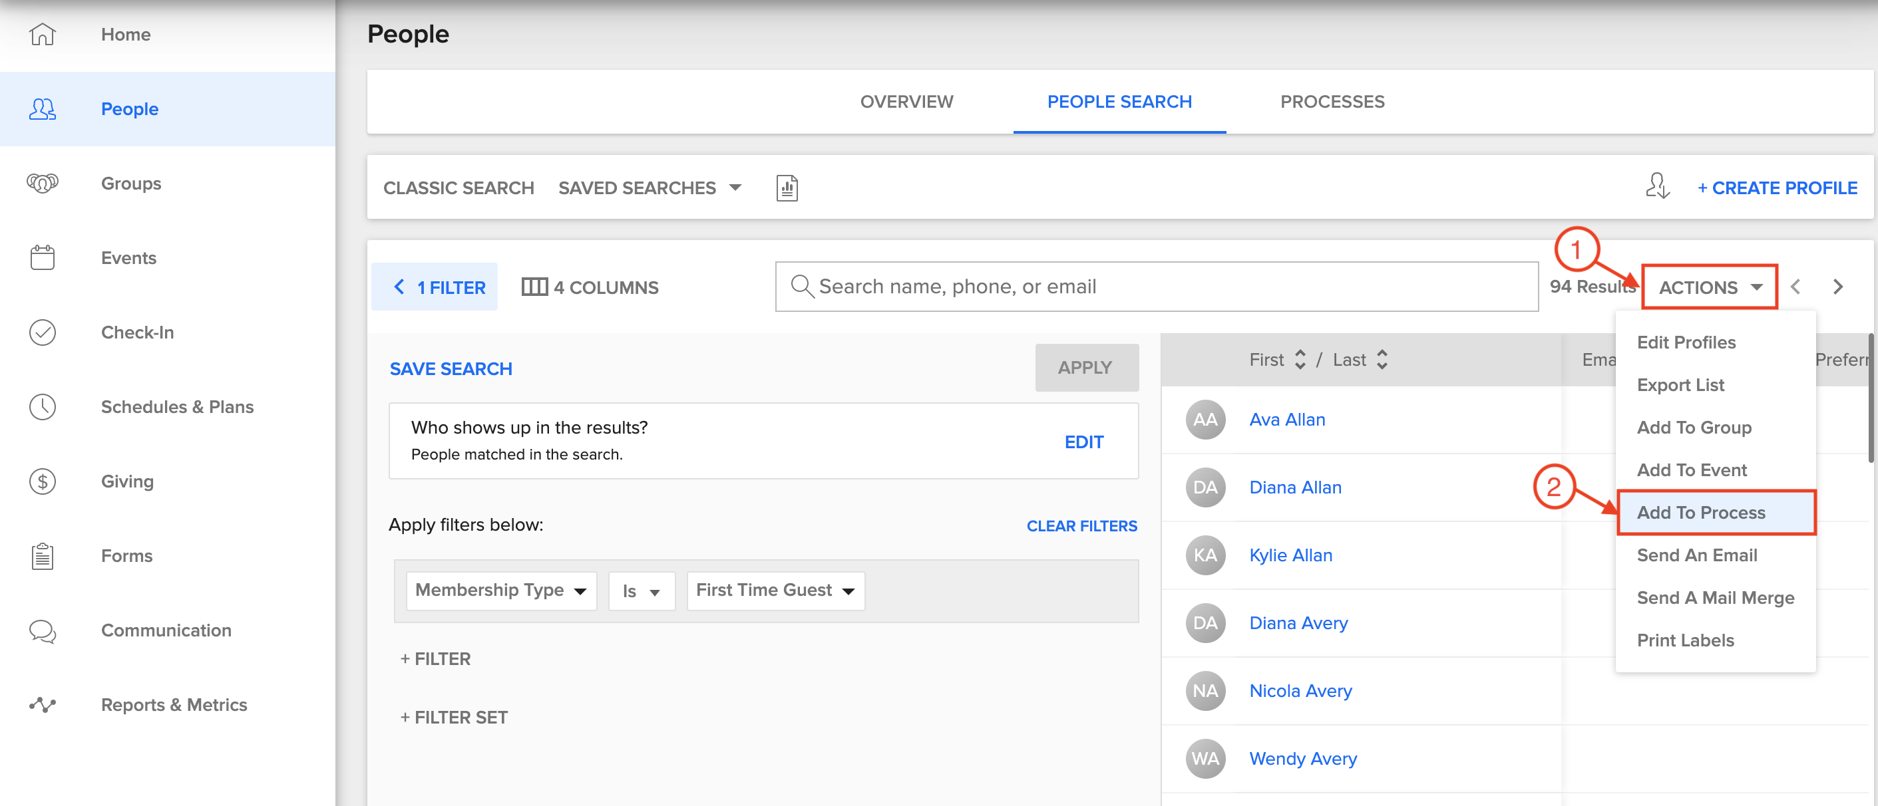Open Schedules & Plans via the clock icon

[x=41, y=406]
